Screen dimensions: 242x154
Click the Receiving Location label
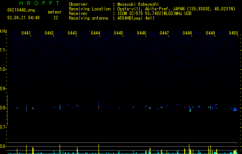pos(90,9)
